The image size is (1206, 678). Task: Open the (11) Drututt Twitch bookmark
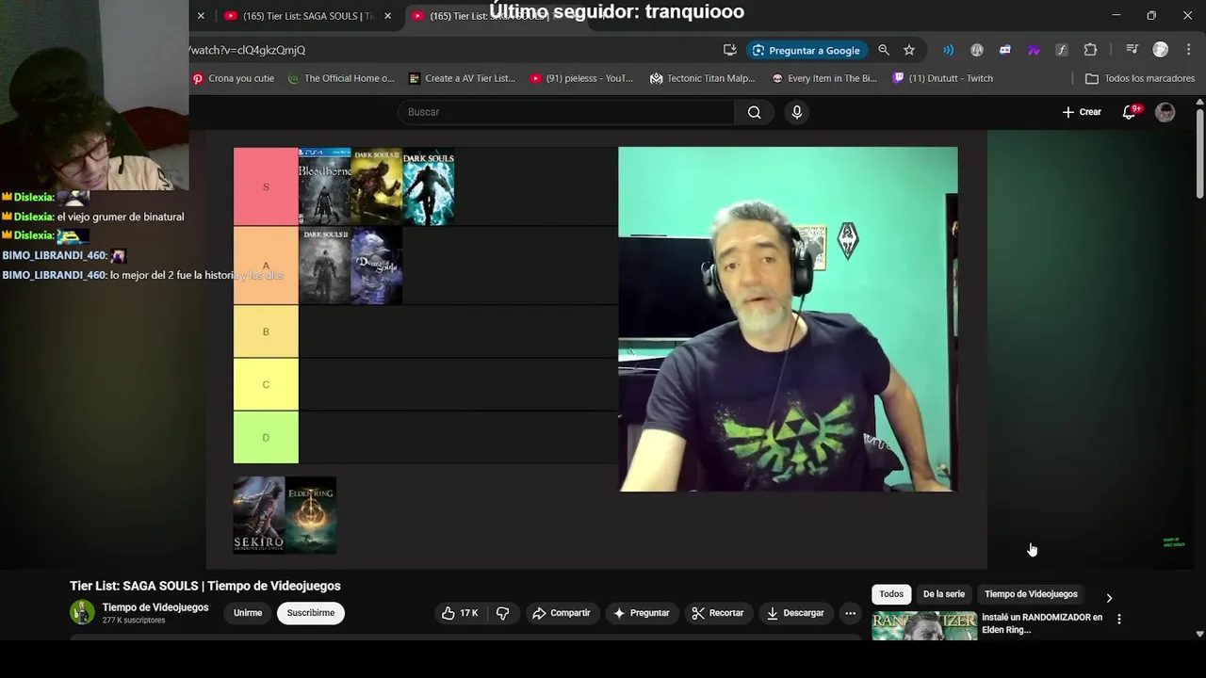[x=943, y=78]
